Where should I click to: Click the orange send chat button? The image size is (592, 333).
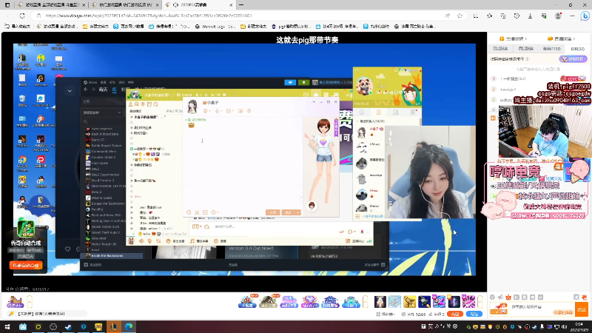point(582,309)
